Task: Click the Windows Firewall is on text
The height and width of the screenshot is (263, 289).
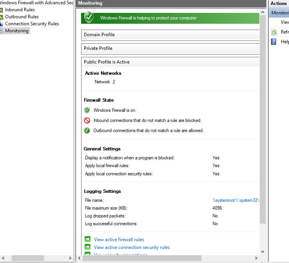Action: [x=115, y=110]
